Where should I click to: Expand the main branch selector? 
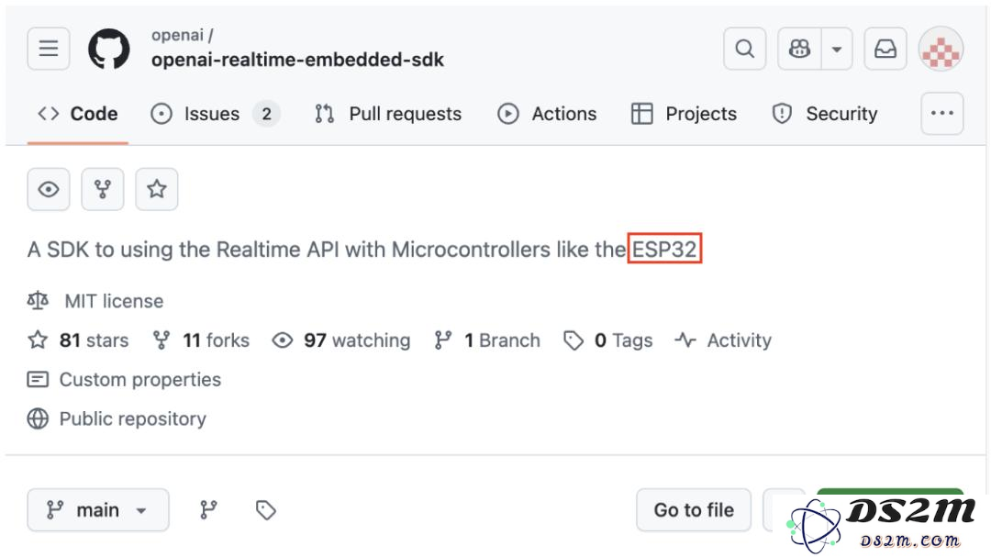[x=98, y=509]
